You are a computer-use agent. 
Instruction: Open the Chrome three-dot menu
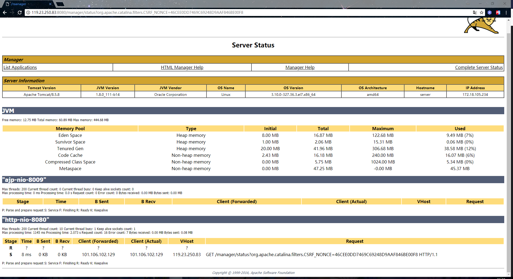click(x=506, y=13)
